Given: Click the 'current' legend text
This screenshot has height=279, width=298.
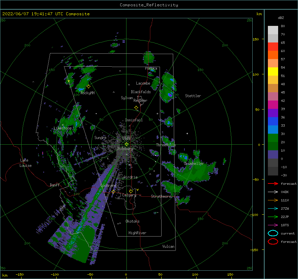Looking at the screenshot, I should click(x=288, y=233).
